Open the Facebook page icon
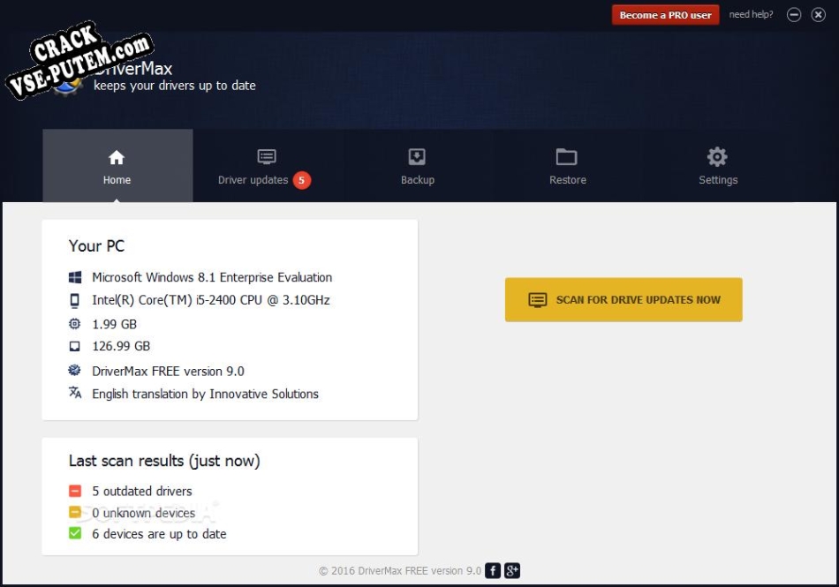This screenshot has height=587, width=839. point(493,570)
